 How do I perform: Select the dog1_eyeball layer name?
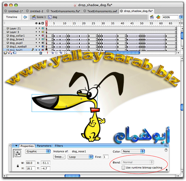click(18, 46)
